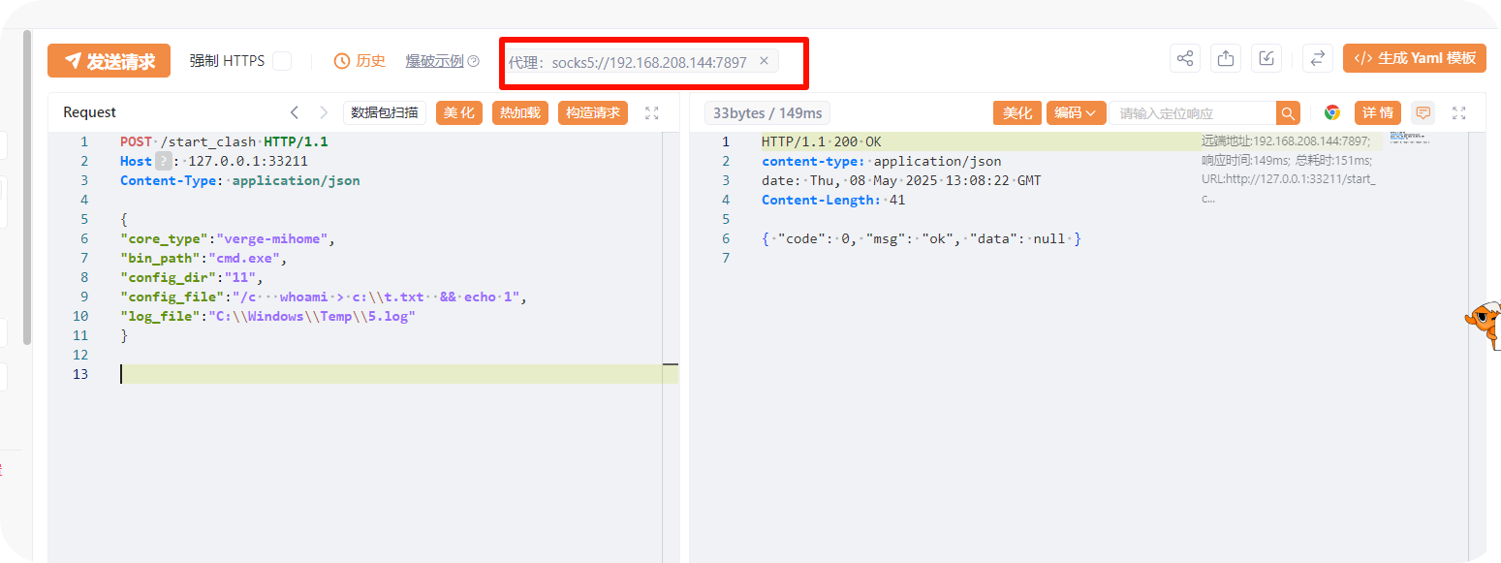The height and width of the screenshot is (563, 1501).
Task: Click the export upload icon
Action: click(1226, 58)
